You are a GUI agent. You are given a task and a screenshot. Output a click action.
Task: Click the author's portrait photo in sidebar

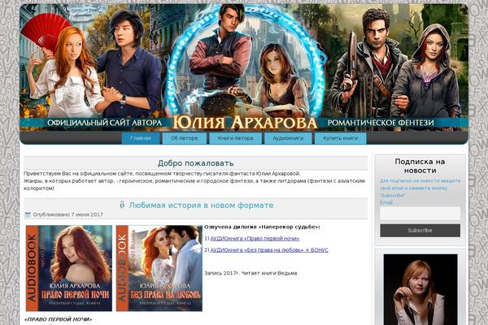(420, 289)
